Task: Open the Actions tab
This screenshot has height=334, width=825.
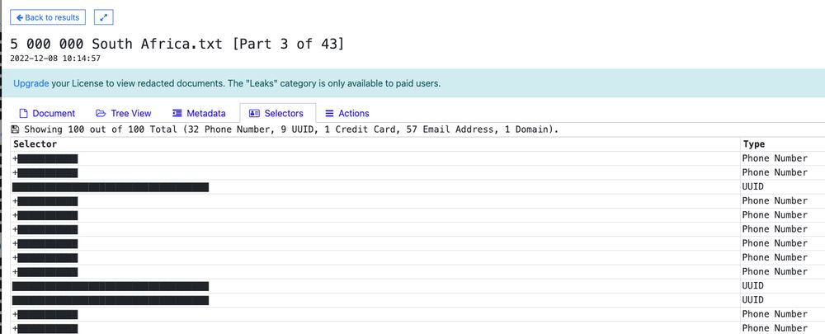Action: tap(346, 113)
